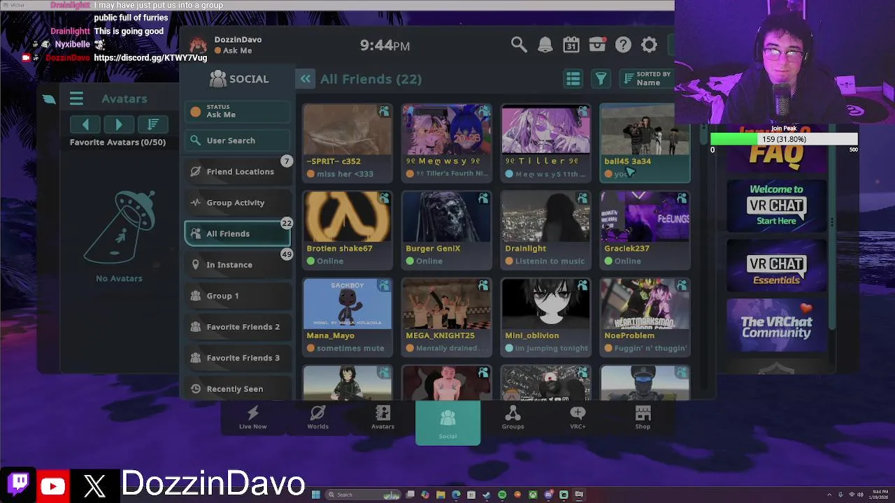Select Friend Locations in sidebar
Screen dimensions: 895x503
click(x=238, y=171)
